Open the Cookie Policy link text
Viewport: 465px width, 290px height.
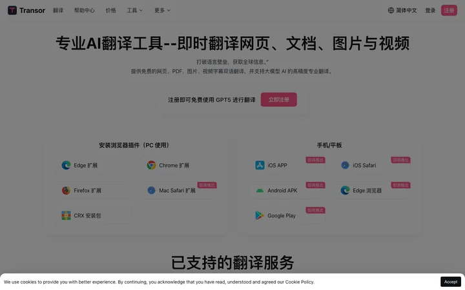click(x=299, y=282)
